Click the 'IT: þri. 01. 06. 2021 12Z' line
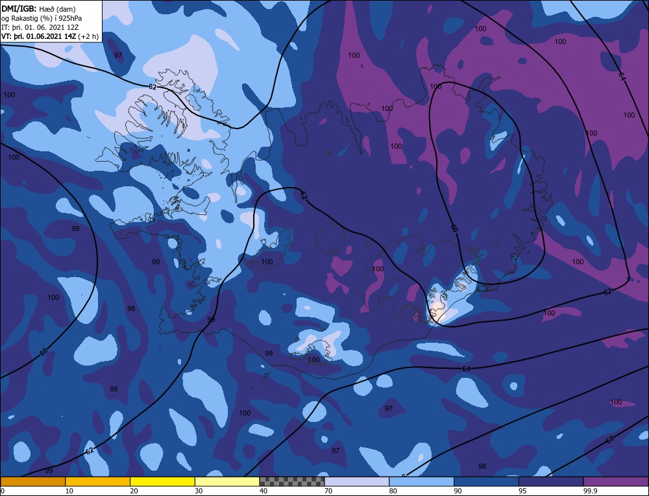The height and width of the screenshot is (496, 649). tap(40, 27)
